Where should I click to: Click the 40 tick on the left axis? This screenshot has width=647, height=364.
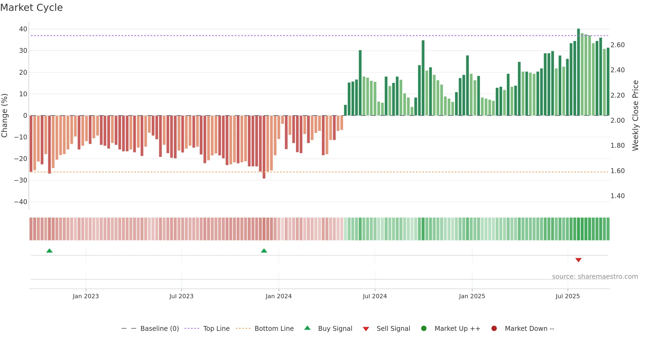tap(23, 29)
